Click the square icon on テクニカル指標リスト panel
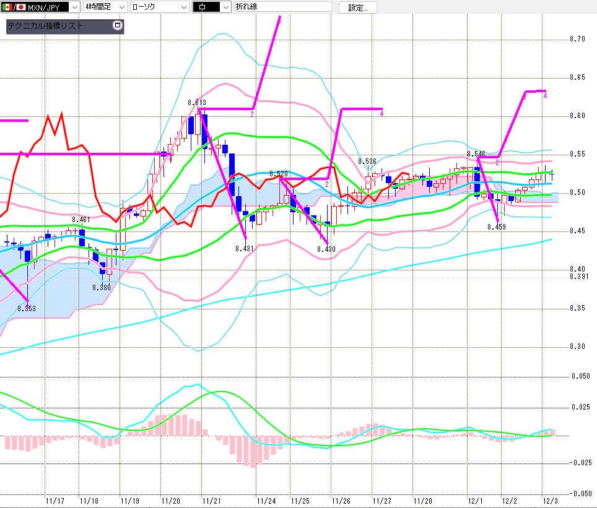Viewport: 597px width, 508px height. 118,26
